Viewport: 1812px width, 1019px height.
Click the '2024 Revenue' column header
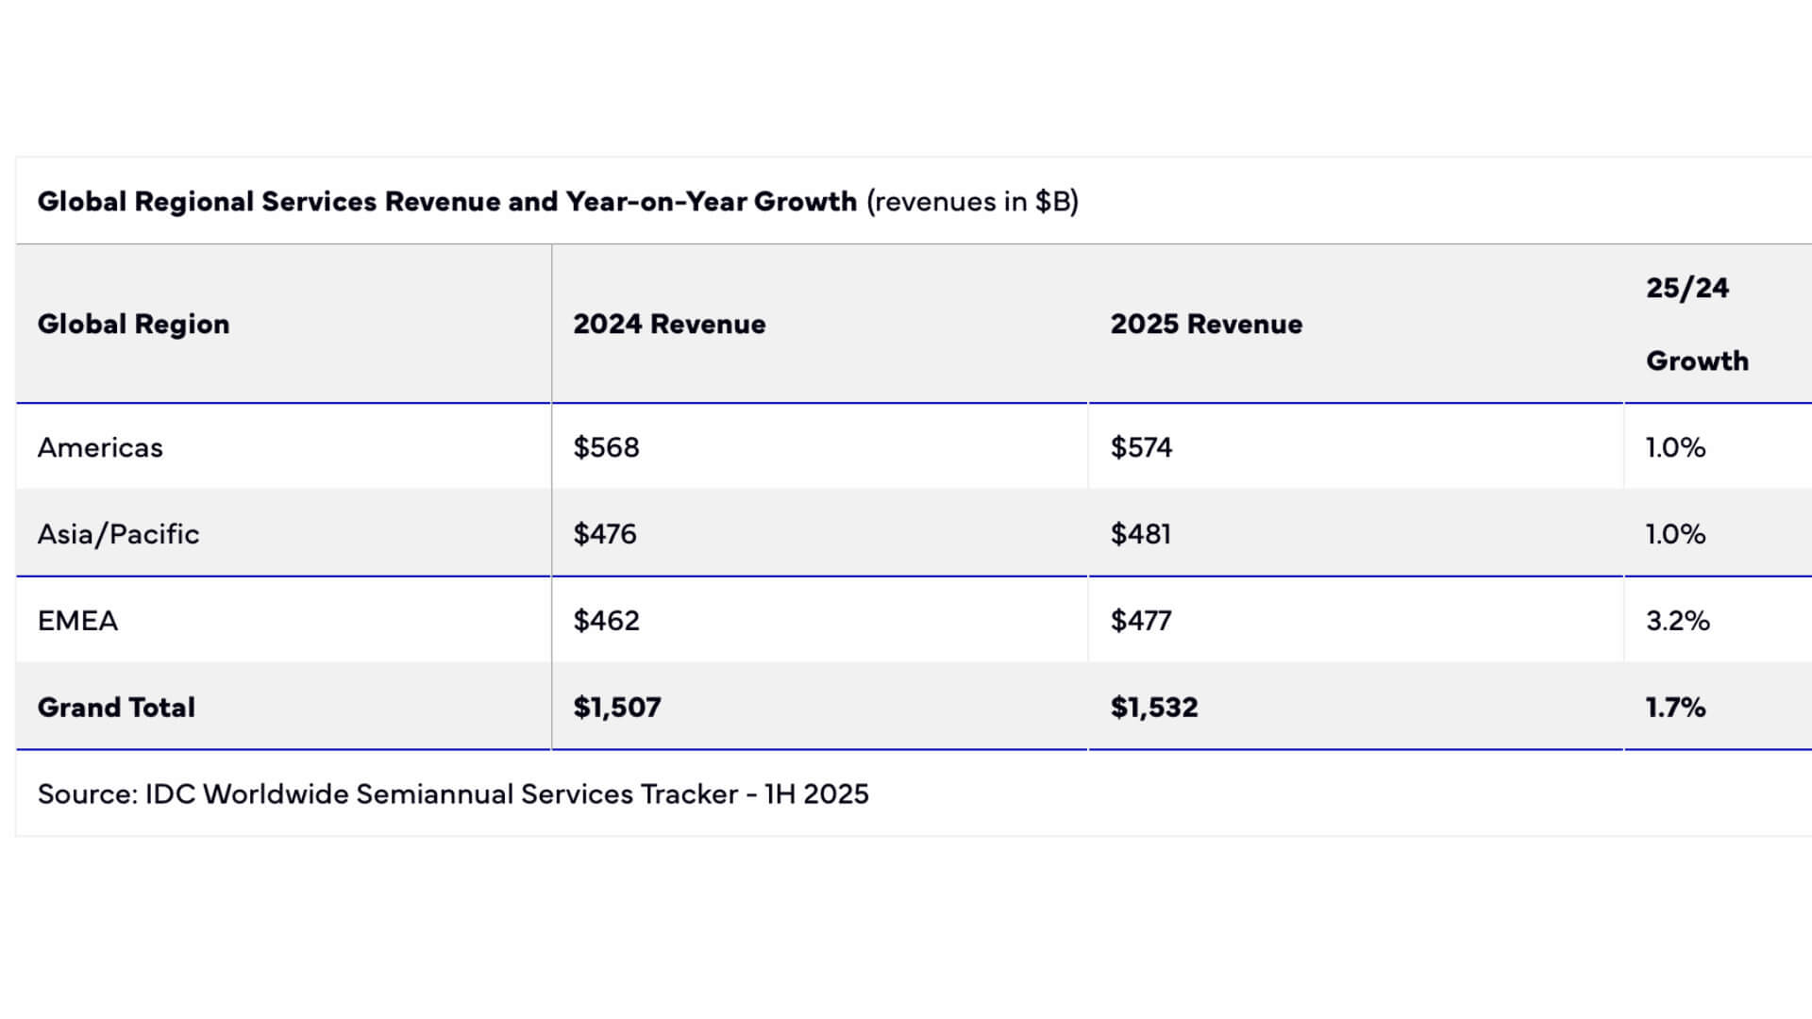tap(669, 324)
